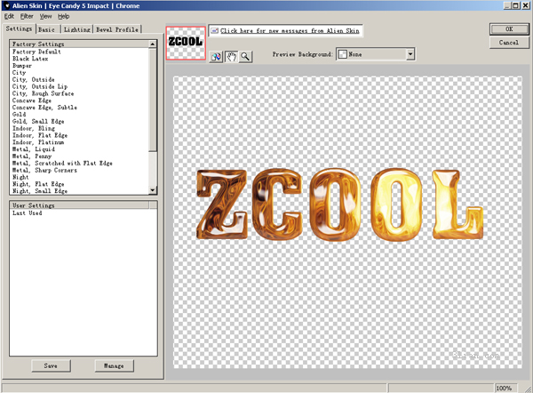Click the 100% zoom level indicator
The image size is (533, 393).
tap(505, 388)
